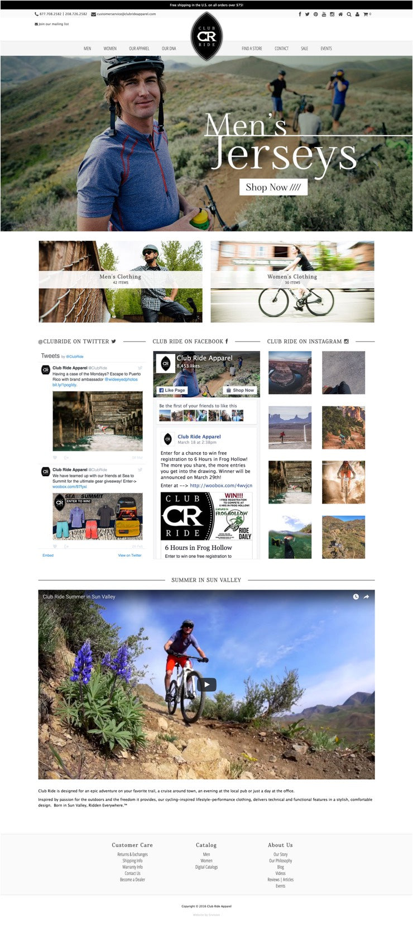413x930 pixels.
Task: Select the Shop Now button on banner
Action: pos(273,187)
